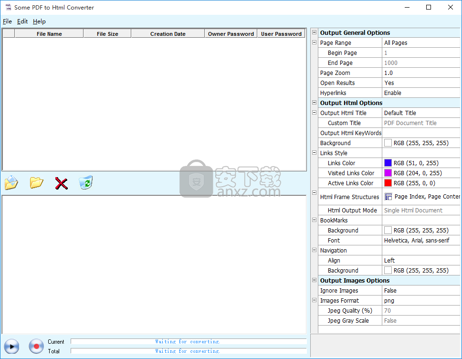462x359 pixels.
Task: Change the Navigation Align value Left
Action: tap(421, 260)
